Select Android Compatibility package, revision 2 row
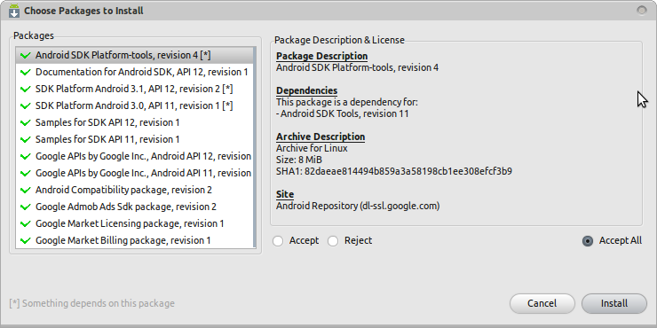This screenshot has height=328, width=657. (134, 190)
